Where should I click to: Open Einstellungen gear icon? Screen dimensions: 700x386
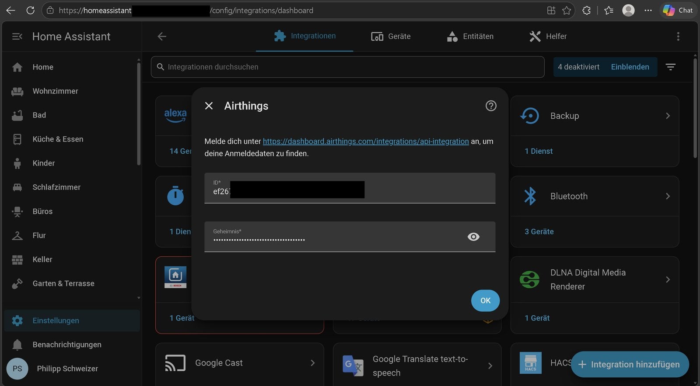tap(17, 321)
